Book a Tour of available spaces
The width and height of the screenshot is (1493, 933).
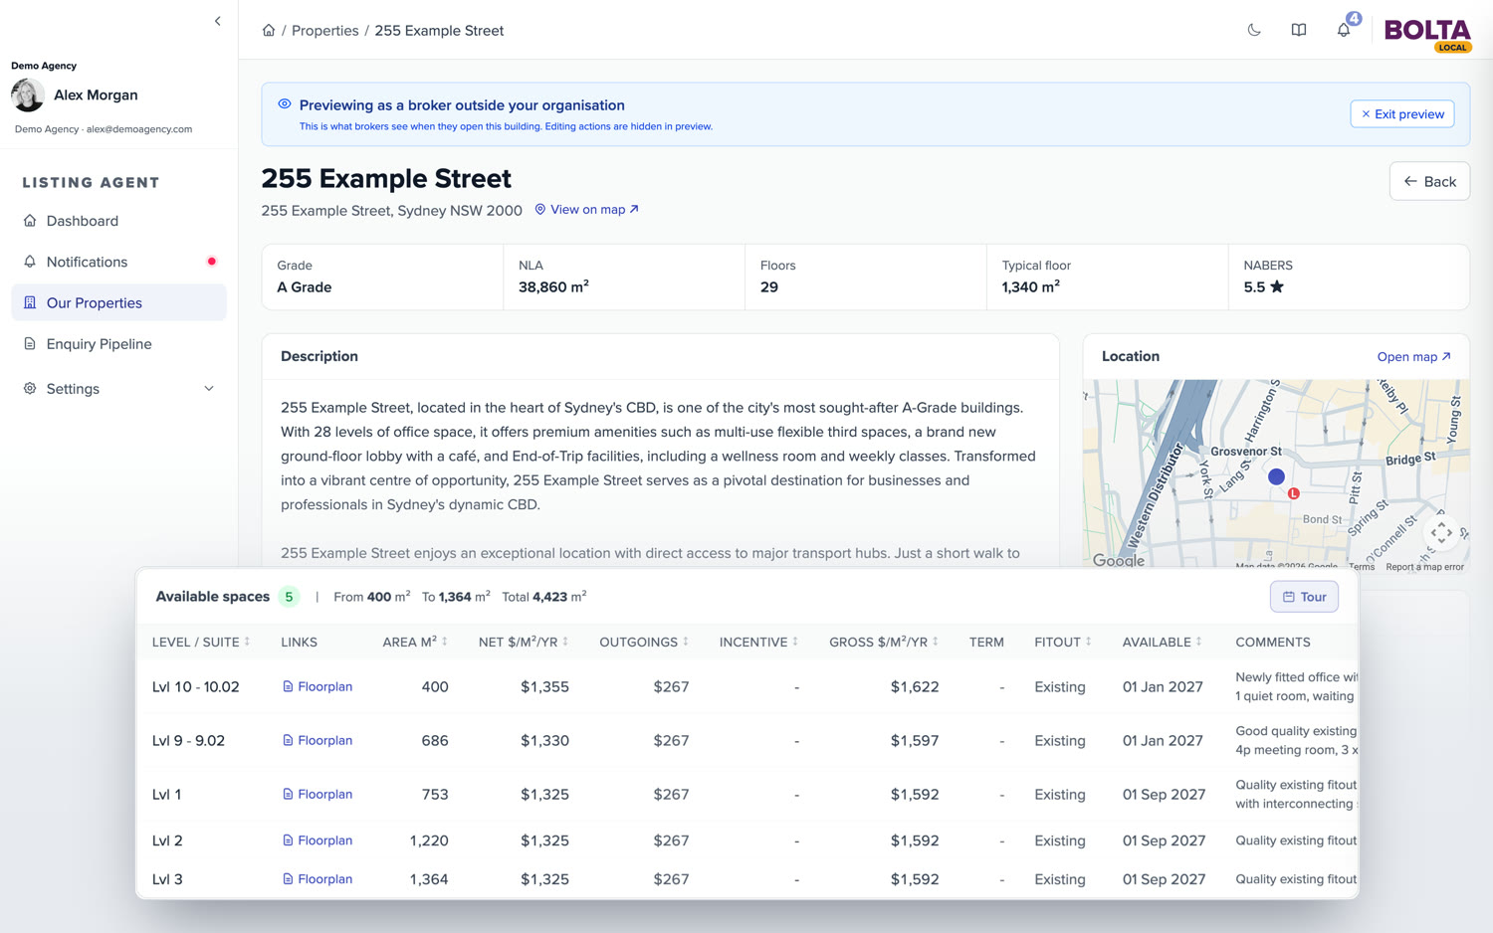click(1304, 597)
